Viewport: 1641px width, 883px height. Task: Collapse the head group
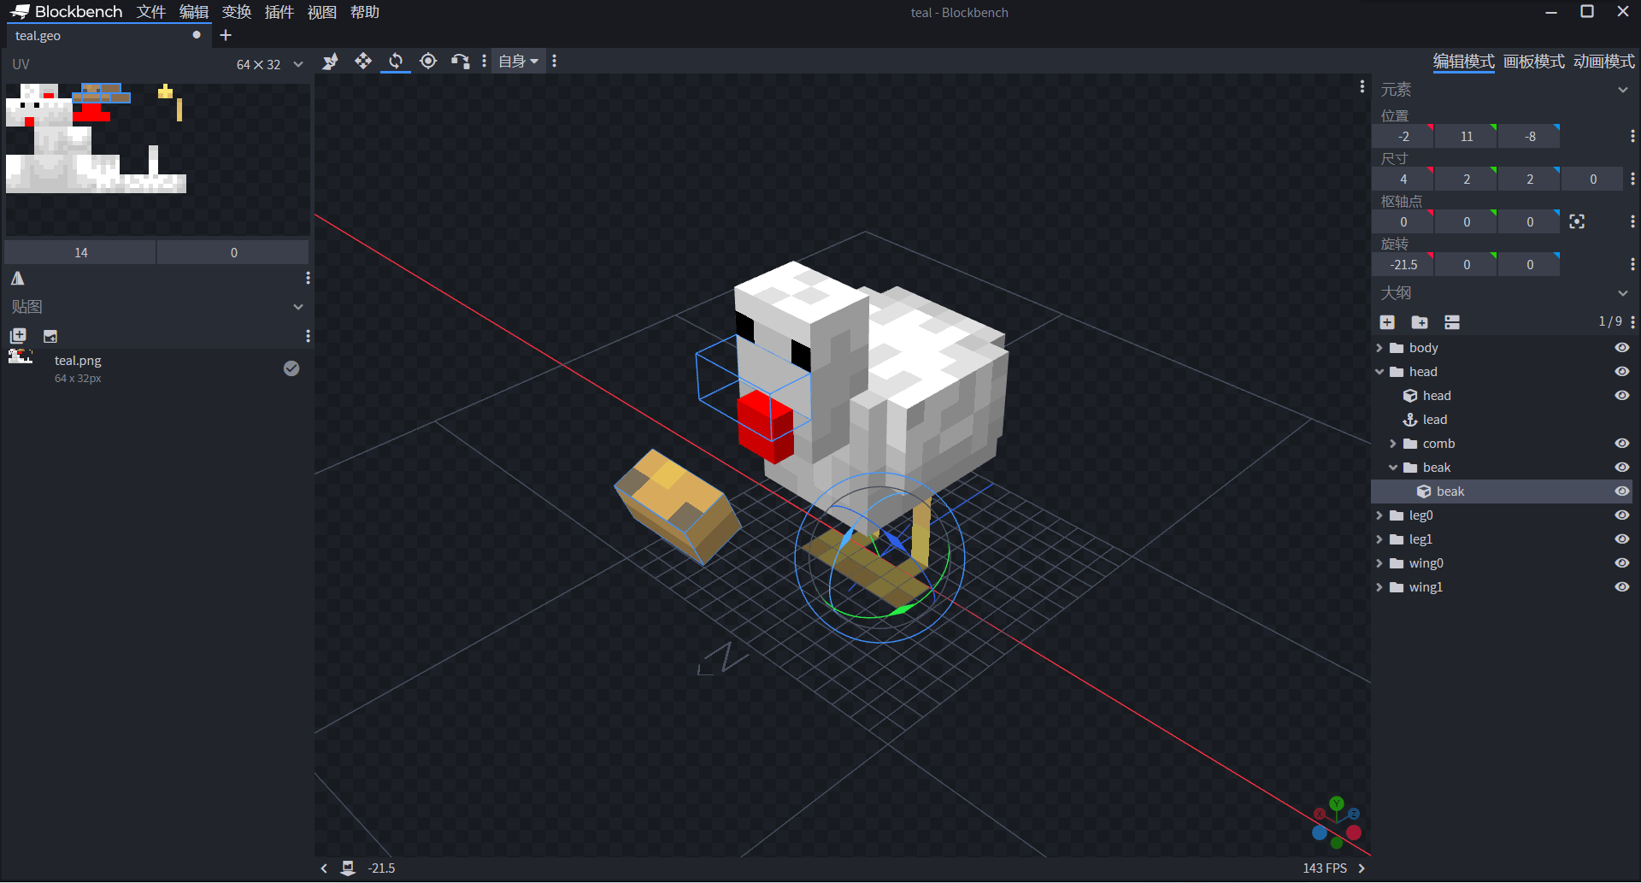[1379, 372]
